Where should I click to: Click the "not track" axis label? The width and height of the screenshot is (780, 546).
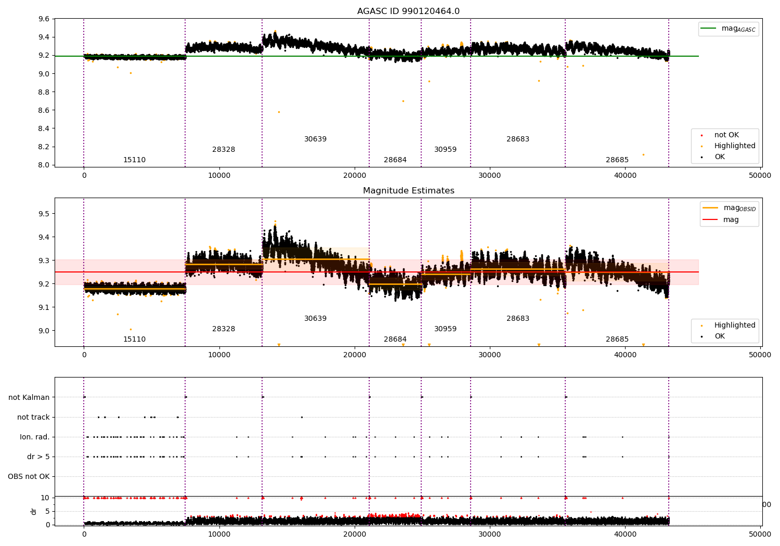tap(33, 417)
